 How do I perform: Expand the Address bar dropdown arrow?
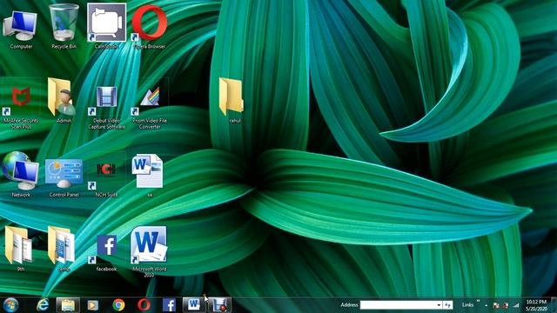439,305
